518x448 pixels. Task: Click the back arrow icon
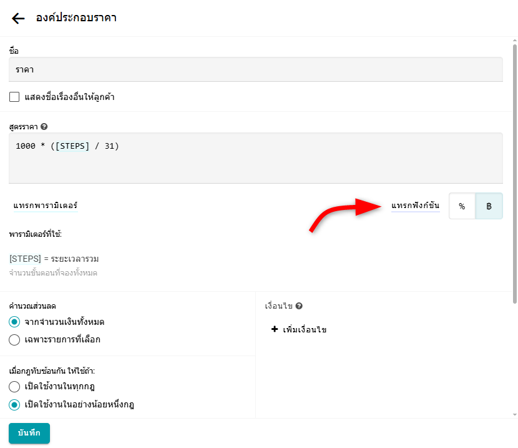(x=18, y=18)
